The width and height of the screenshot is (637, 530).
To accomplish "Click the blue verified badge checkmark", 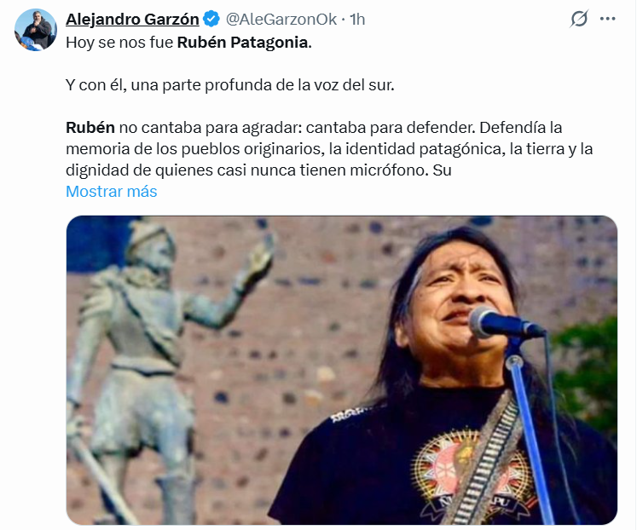I will point(211,19).
